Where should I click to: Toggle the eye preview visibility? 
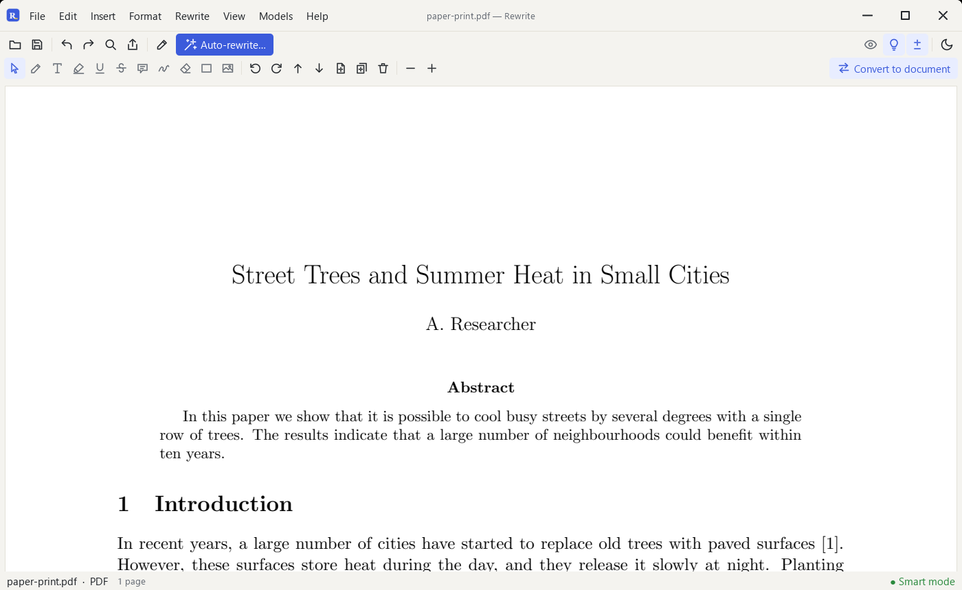pos(871,45)
